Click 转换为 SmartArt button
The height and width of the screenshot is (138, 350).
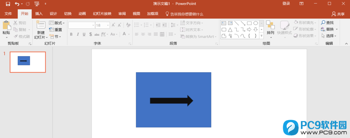click(x=198, y=37)
